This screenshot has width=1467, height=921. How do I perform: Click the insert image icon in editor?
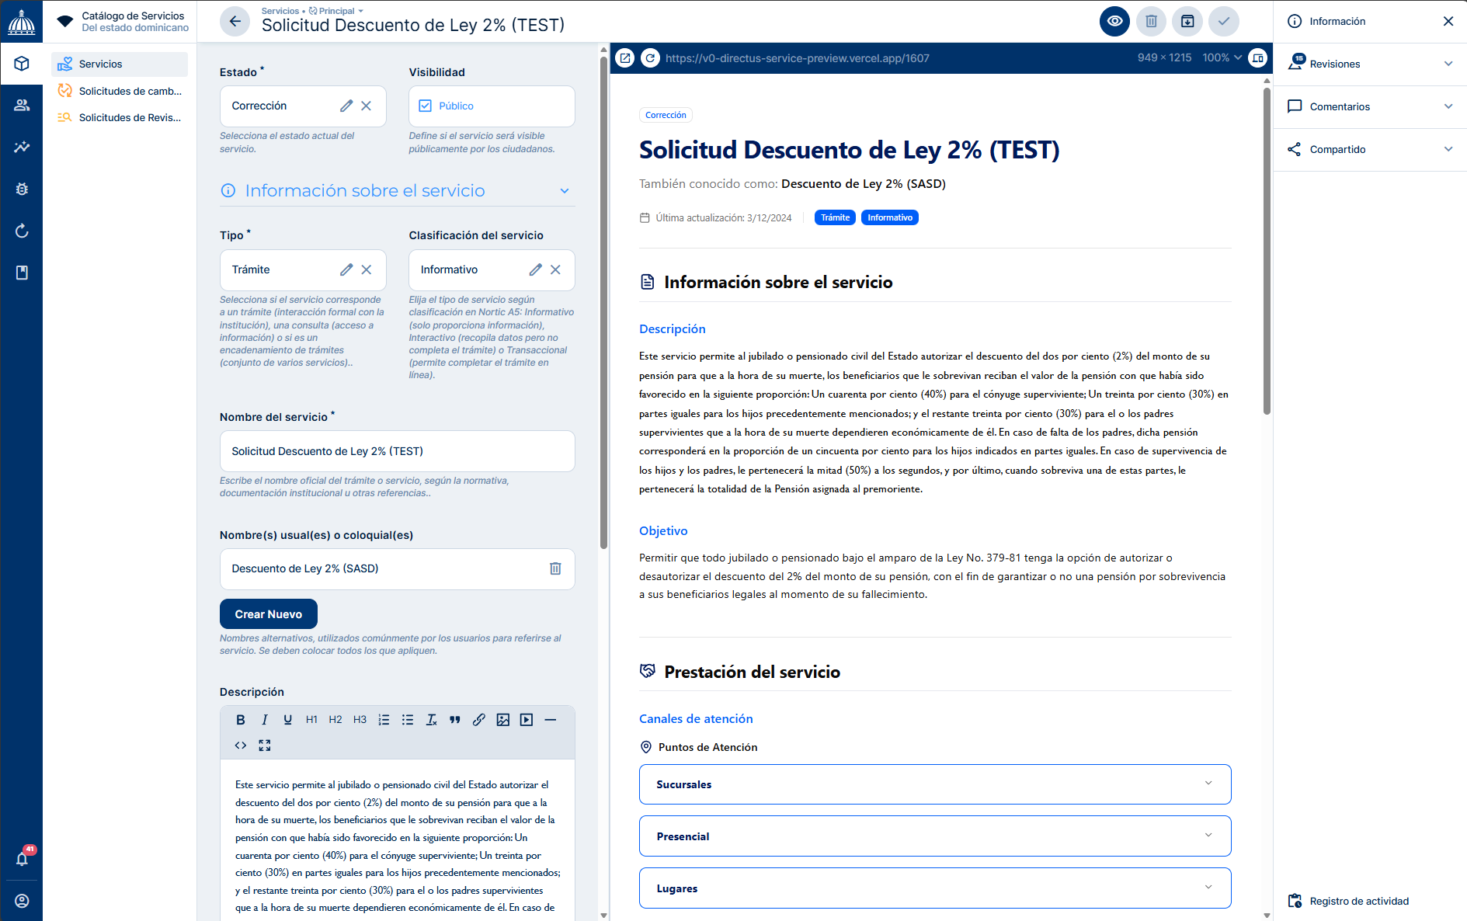point(503,720)
